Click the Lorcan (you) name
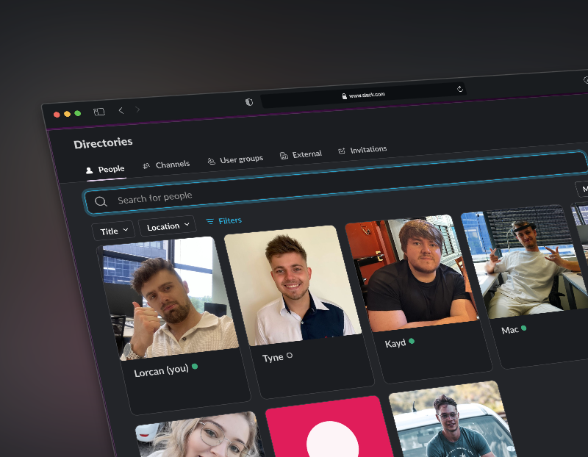 coord(161,371)
